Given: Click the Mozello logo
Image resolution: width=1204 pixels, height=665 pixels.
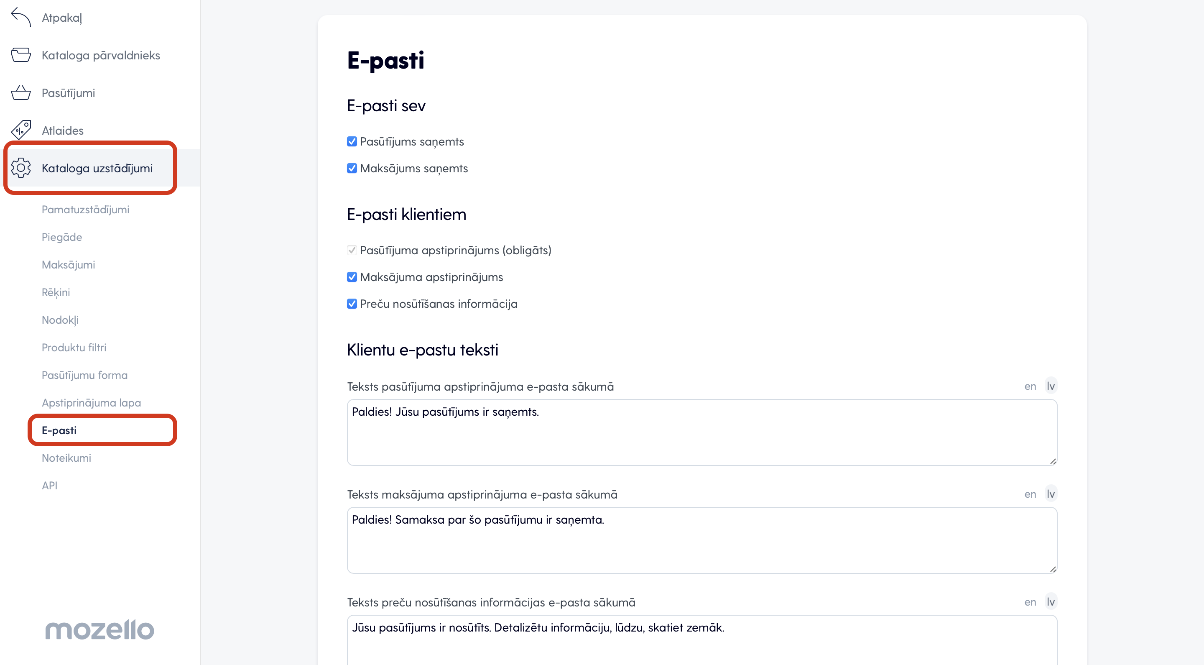Looking at the screenshot, I should 99,629.
